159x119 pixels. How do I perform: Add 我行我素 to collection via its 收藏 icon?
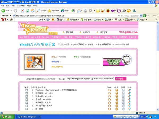tap(117, 93)
